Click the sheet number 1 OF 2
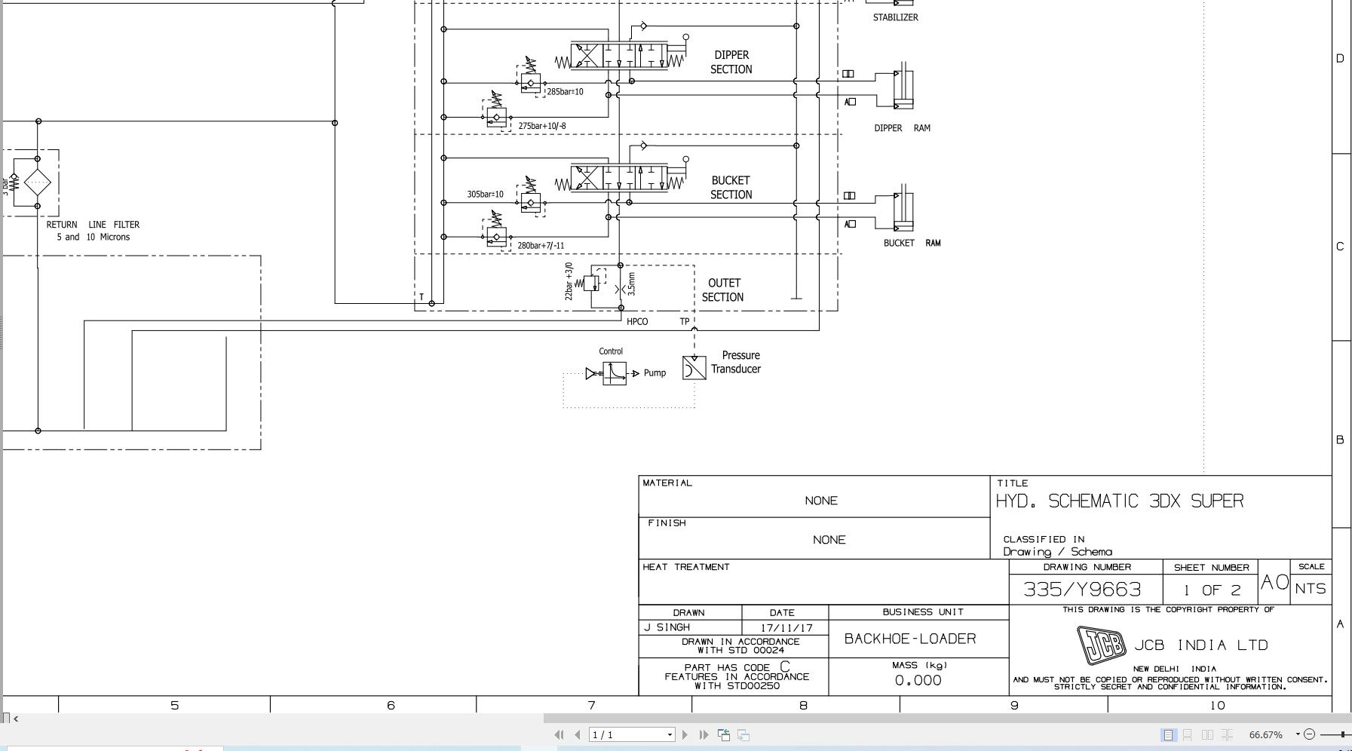 [1212, 590]
